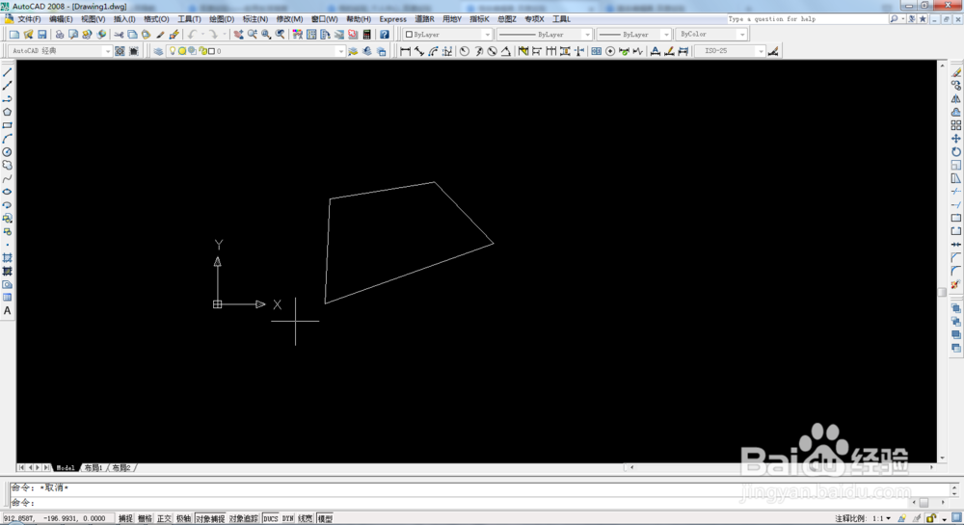The height and width of the screenshot is (525, 964).
Task: Click the Open file icon
Action: [28, 35]
